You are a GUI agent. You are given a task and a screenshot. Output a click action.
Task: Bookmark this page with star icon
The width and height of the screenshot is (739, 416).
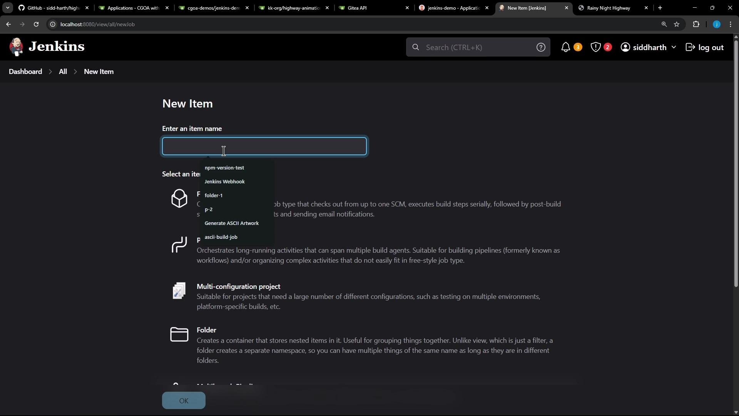pos(677,24)
